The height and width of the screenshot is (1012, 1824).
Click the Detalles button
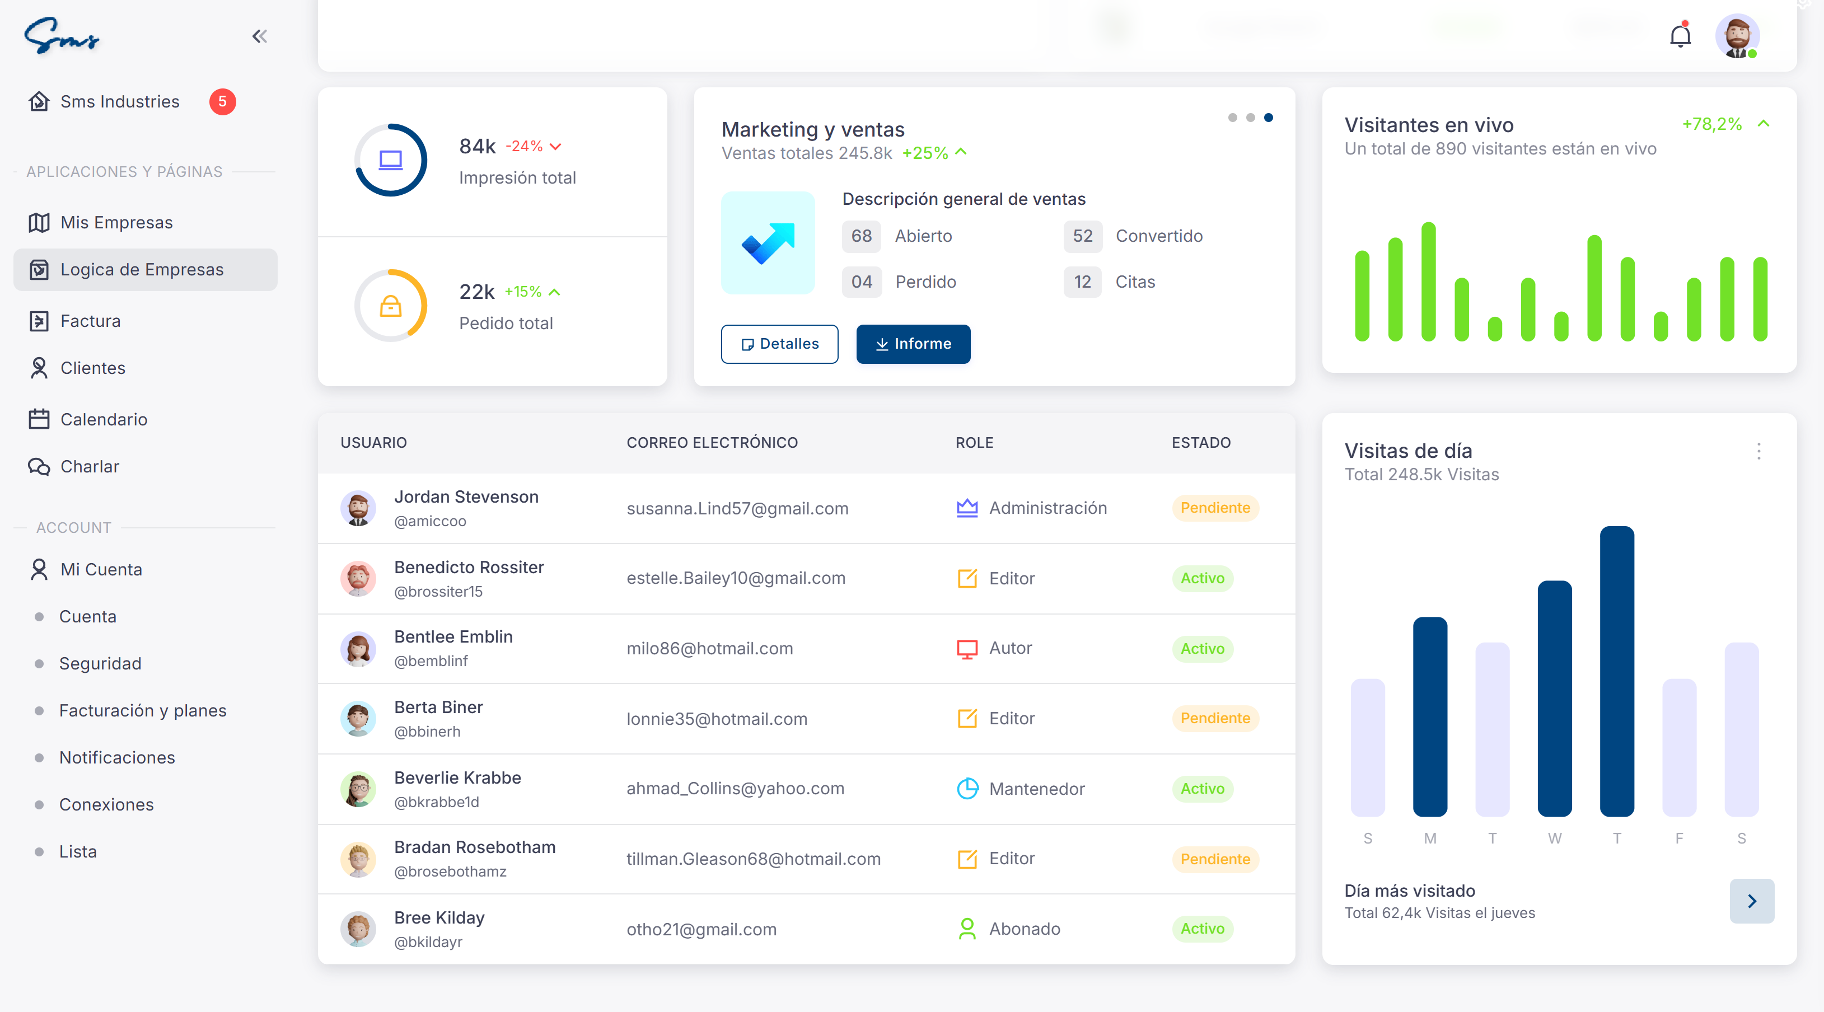[779, 344]
